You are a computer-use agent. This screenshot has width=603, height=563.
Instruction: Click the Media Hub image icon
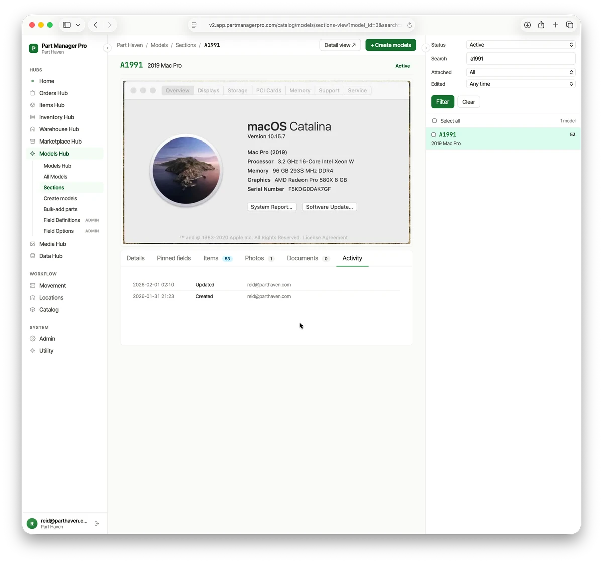point(33,244)
